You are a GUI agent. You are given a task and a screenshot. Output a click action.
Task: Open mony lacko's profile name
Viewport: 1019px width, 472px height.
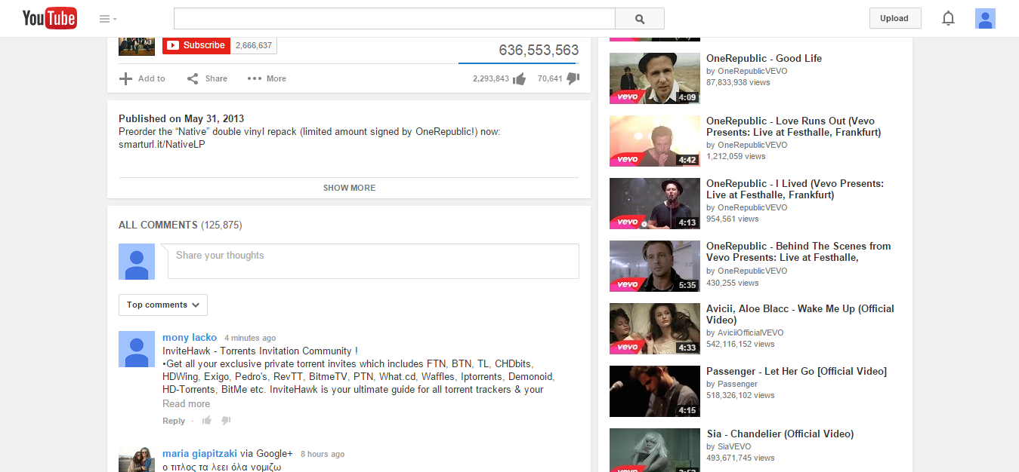(190, 338)
